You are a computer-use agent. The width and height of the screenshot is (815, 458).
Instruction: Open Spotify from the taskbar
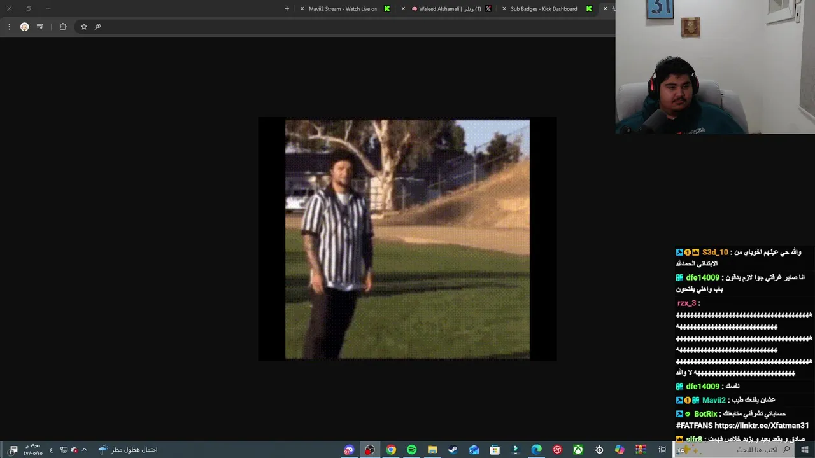412,450
